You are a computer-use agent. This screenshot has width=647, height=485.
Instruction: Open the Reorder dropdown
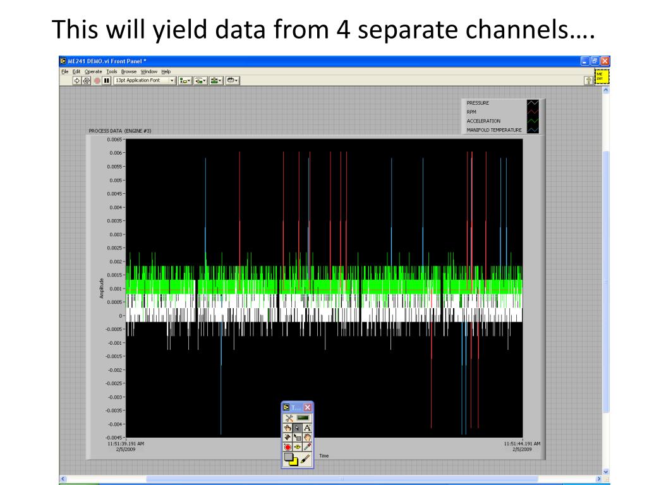(x=233, y=81)
